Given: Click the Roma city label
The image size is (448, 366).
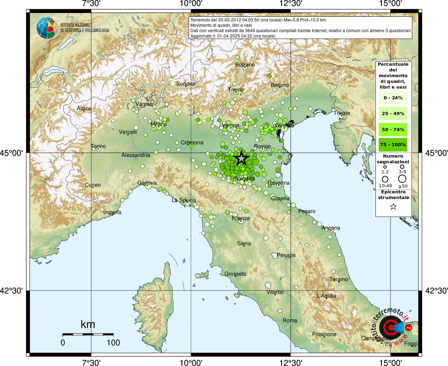Looking at the screenshot, I should [x=290, y=321].
